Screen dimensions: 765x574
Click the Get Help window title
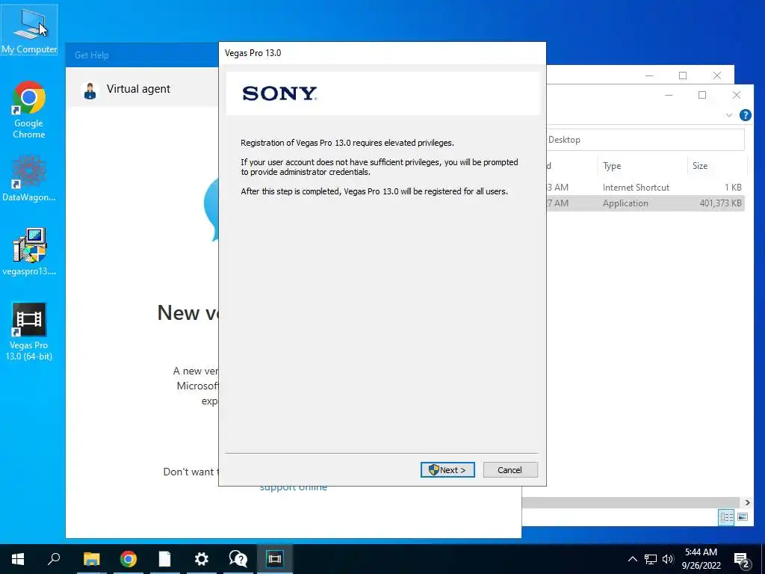click(x=92, y=55)
